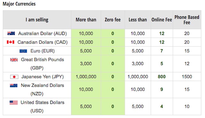
Task: Select the 'Online Fee' column header
Action: point(162,20)
